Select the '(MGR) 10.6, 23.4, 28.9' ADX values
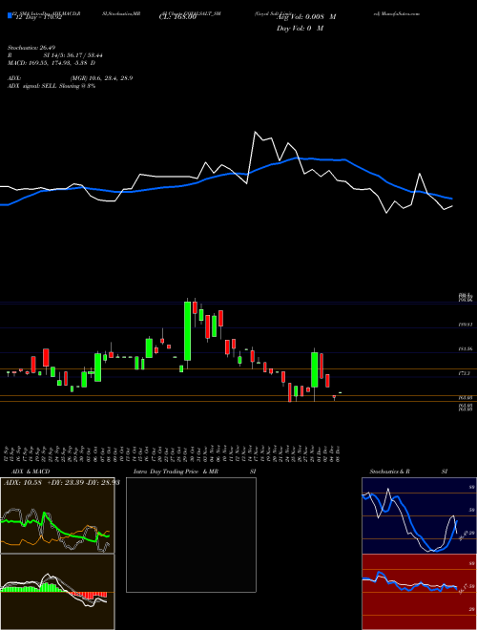477x630 pixels. (101, 78)
